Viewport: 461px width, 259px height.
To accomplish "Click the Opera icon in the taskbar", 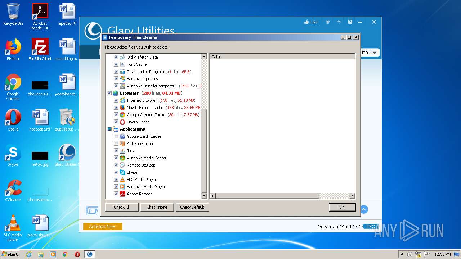I will (77, 254).
